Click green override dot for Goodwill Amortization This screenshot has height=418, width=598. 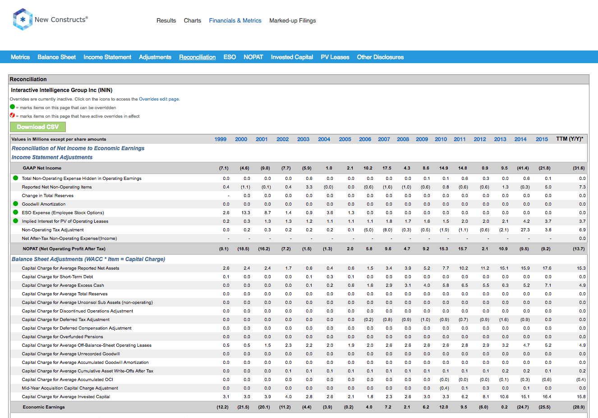pyautogui.click(x=15, y=204)
